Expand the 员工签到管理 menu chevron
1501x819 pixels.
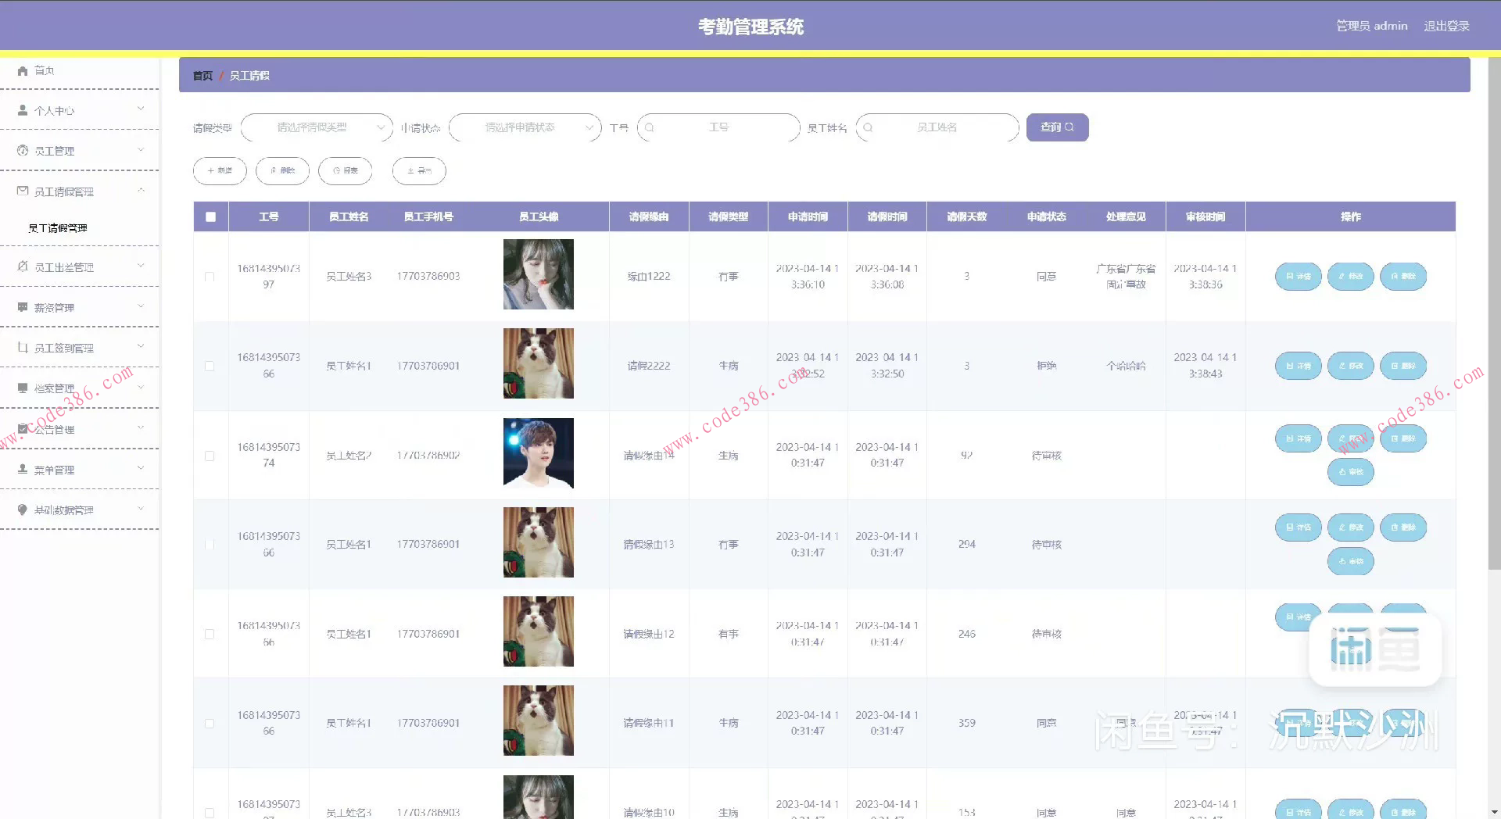(x=141, y=346)
